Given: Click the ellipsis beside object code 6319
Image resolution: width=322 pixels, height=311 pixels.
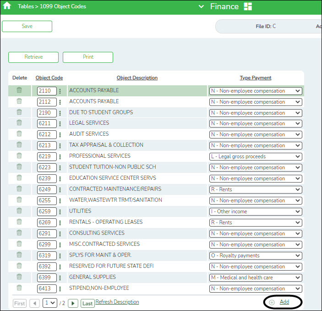Looking at the screenshot, I should 60,255.
